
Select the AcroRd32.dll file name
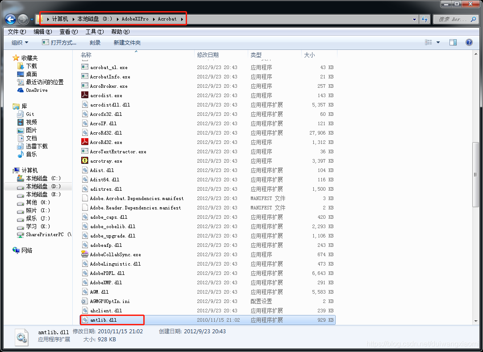[x=106, y=133]
